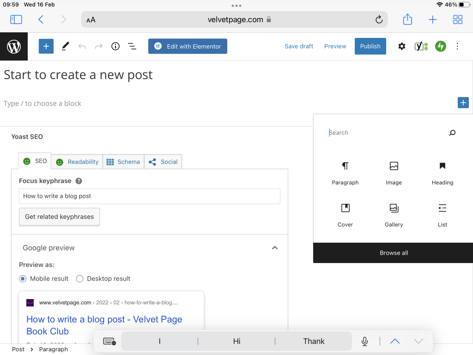Insert a Heading block
This screenshot has height=355, width=473.
coord(442,173)
